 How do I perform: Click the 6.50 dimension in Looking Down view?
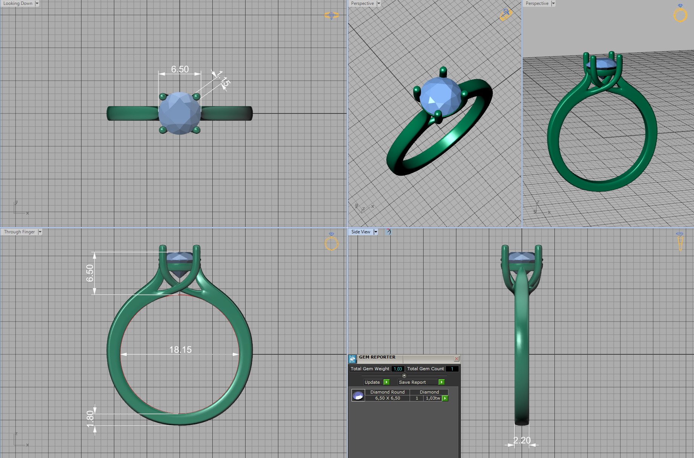[x=180, y=69]
